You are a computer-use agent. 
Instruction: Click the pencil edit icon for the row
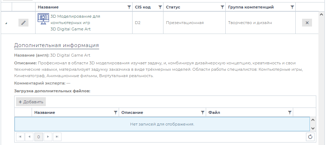[x=23, y=23]
